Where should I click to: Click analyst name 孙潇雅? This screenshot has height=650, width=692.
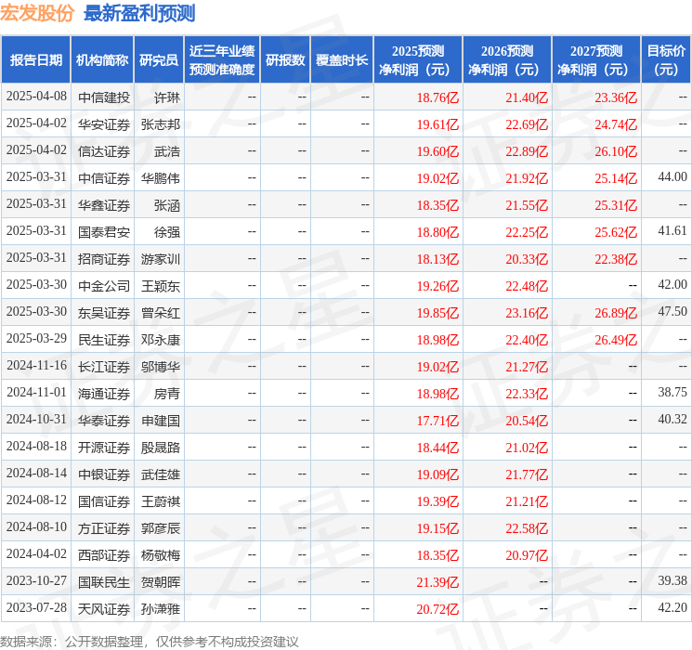click(161, 609)
